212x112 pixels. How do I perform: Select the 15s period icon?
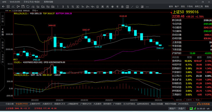click(47, 7)
